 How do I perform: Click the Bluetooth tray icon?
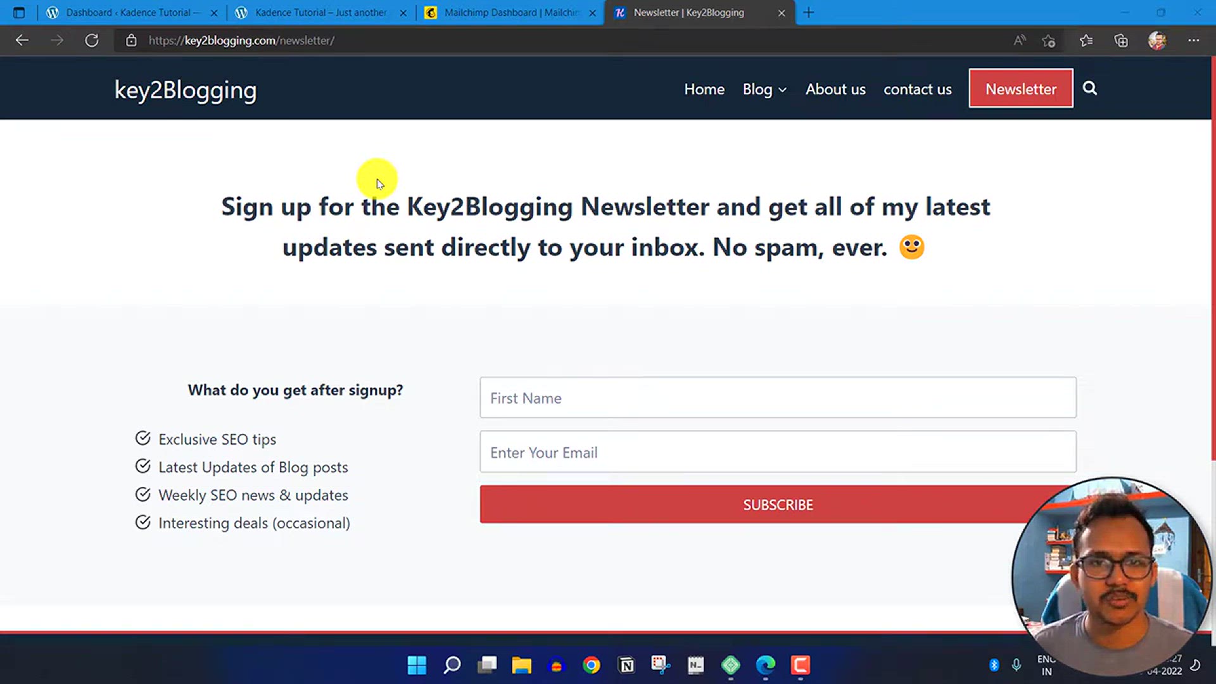994,665
